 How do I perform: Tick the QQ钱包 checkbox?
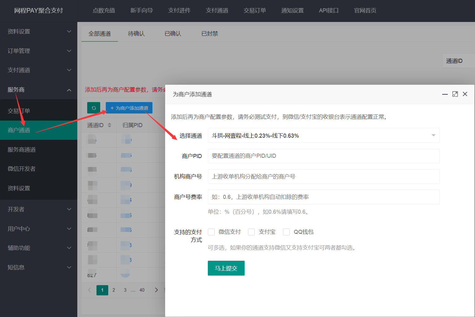click(x=286, y=232)
